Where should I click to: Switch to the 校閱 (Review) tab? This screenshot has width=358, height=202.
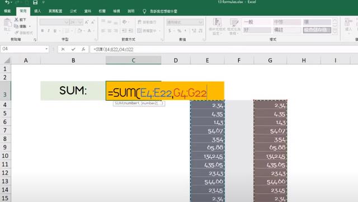102,11
